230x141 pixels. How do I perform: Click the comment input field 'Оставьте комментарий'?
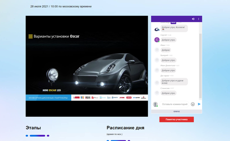(x=175, y=104)
